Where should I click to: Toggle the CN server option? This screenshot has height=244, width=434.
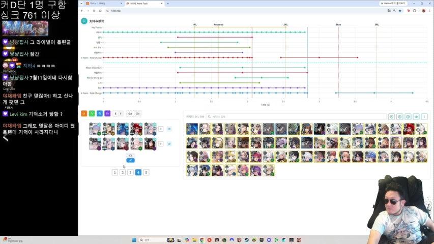coord(137,114)
